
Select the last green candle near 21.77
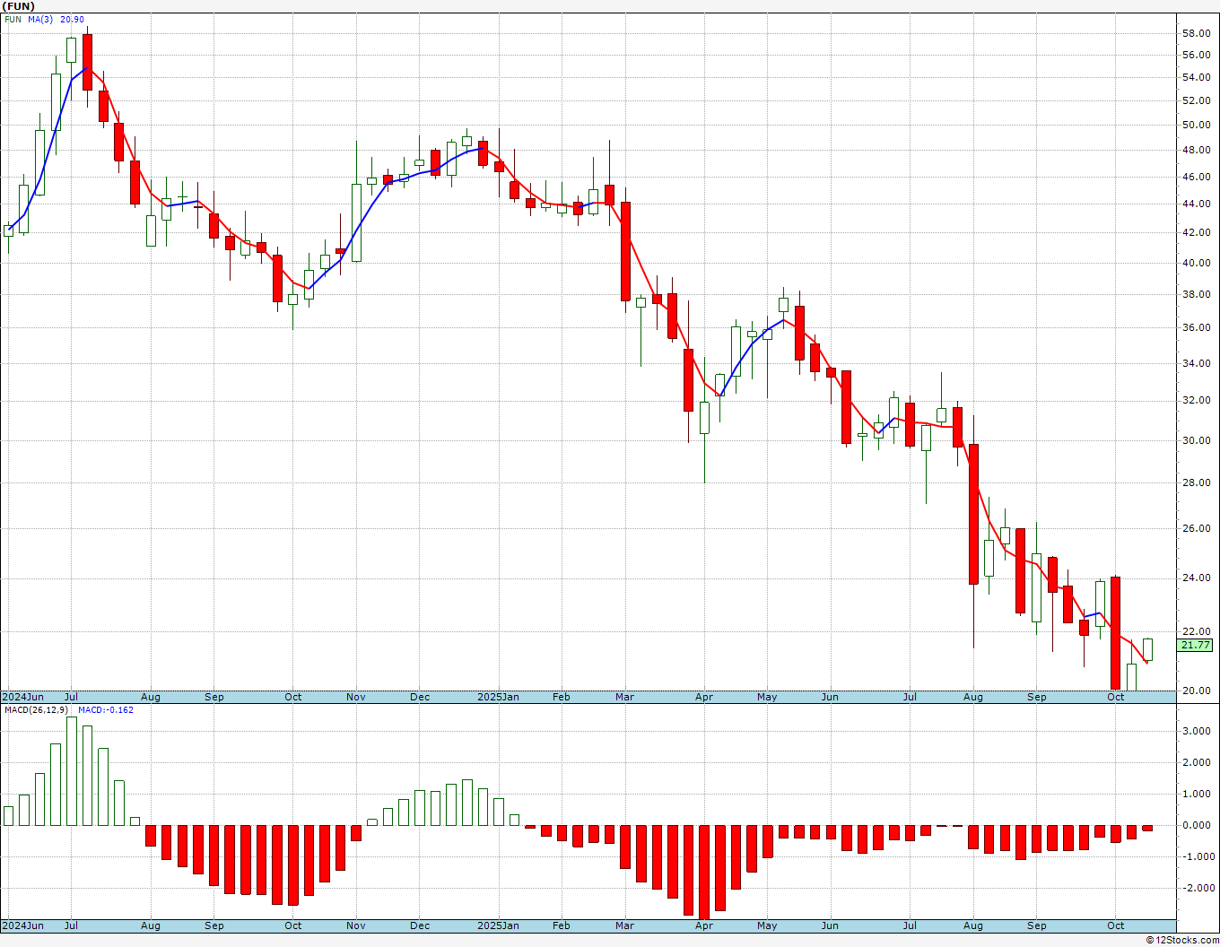click(1147, 649)
